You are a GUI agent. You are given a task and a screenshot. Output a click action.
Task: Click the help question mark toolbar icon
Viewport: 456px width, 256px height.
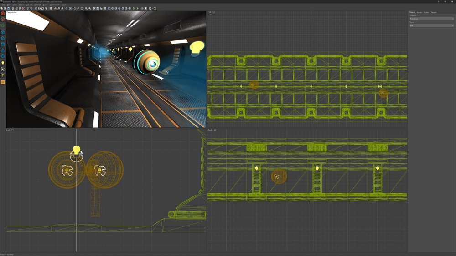pyautogui.click(x=155, y=8)
